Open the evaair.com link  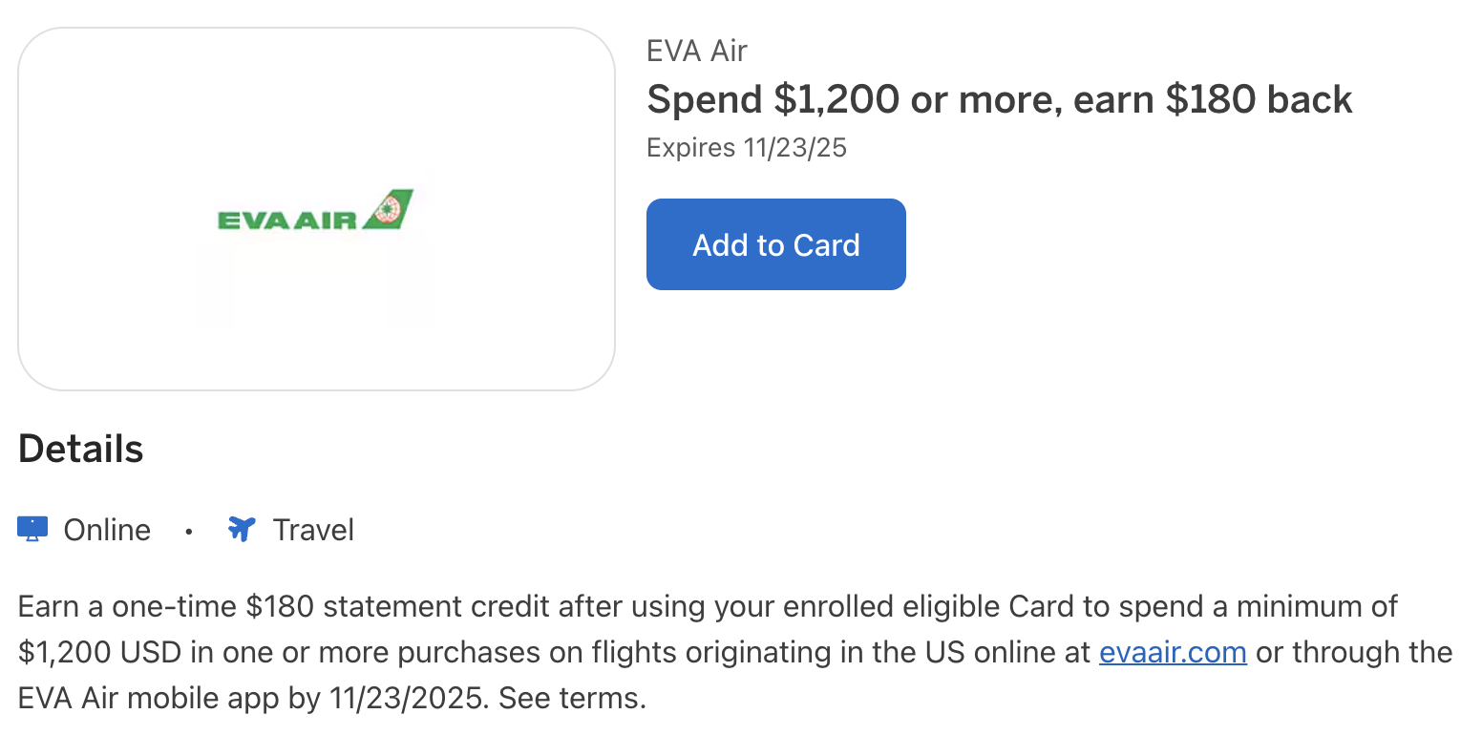point(1173,652)
